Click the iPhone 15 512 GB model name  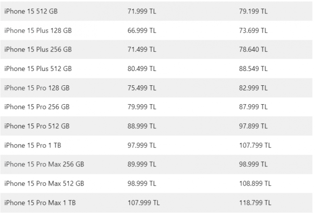click(x=31, y=11)
